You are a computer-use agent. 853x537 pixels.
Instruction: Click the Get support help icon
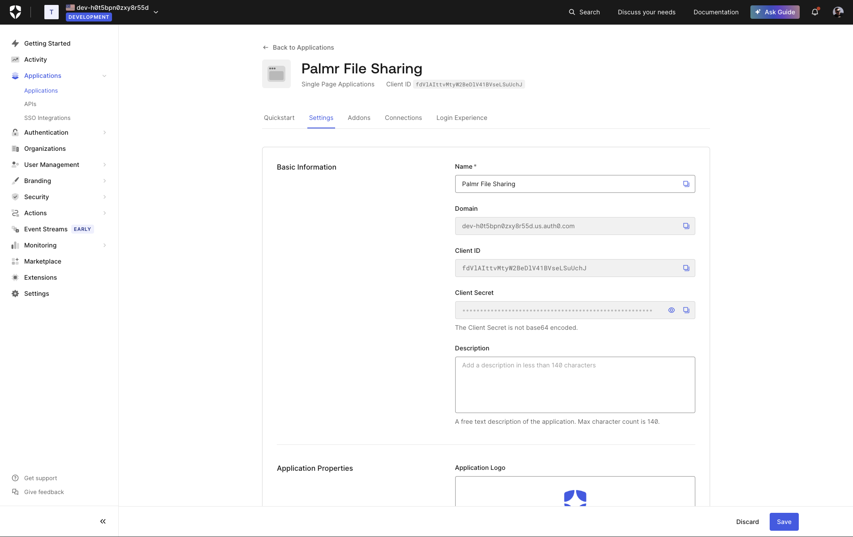(15, 478)
